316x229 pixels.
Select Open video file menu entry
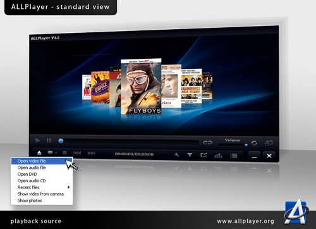[x=42, y=161]
